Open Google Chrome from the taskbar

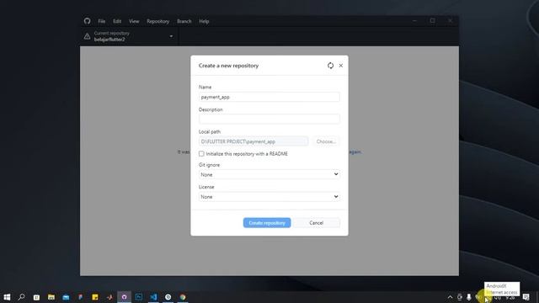click(x=183, y=297)
